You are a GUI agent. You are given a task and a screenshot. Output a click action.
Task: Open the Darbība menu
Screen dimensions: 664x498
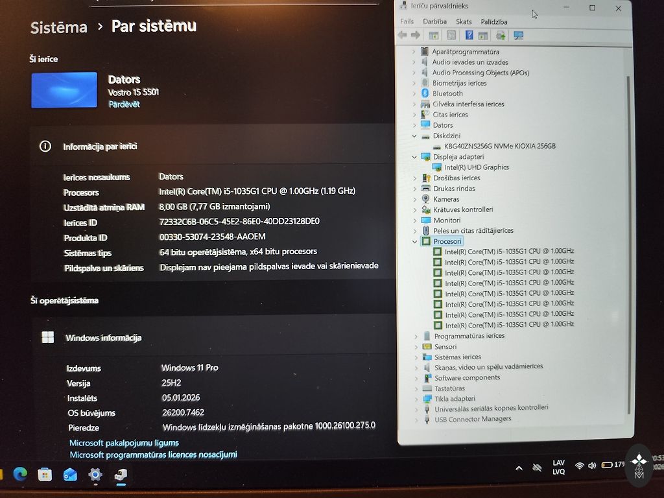click(x=434, y=21)
